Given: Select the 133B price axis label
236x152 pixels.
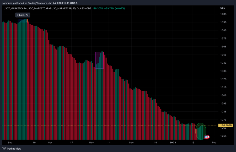Looking at the screenshot, I should click(223, 71).
